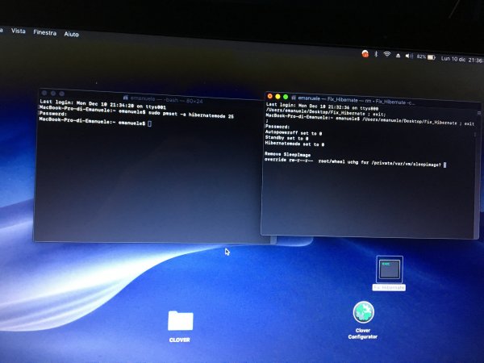
Task: Click the 'Password:' line in Fix_Hibernate terminal
Action: click(277, 127)
